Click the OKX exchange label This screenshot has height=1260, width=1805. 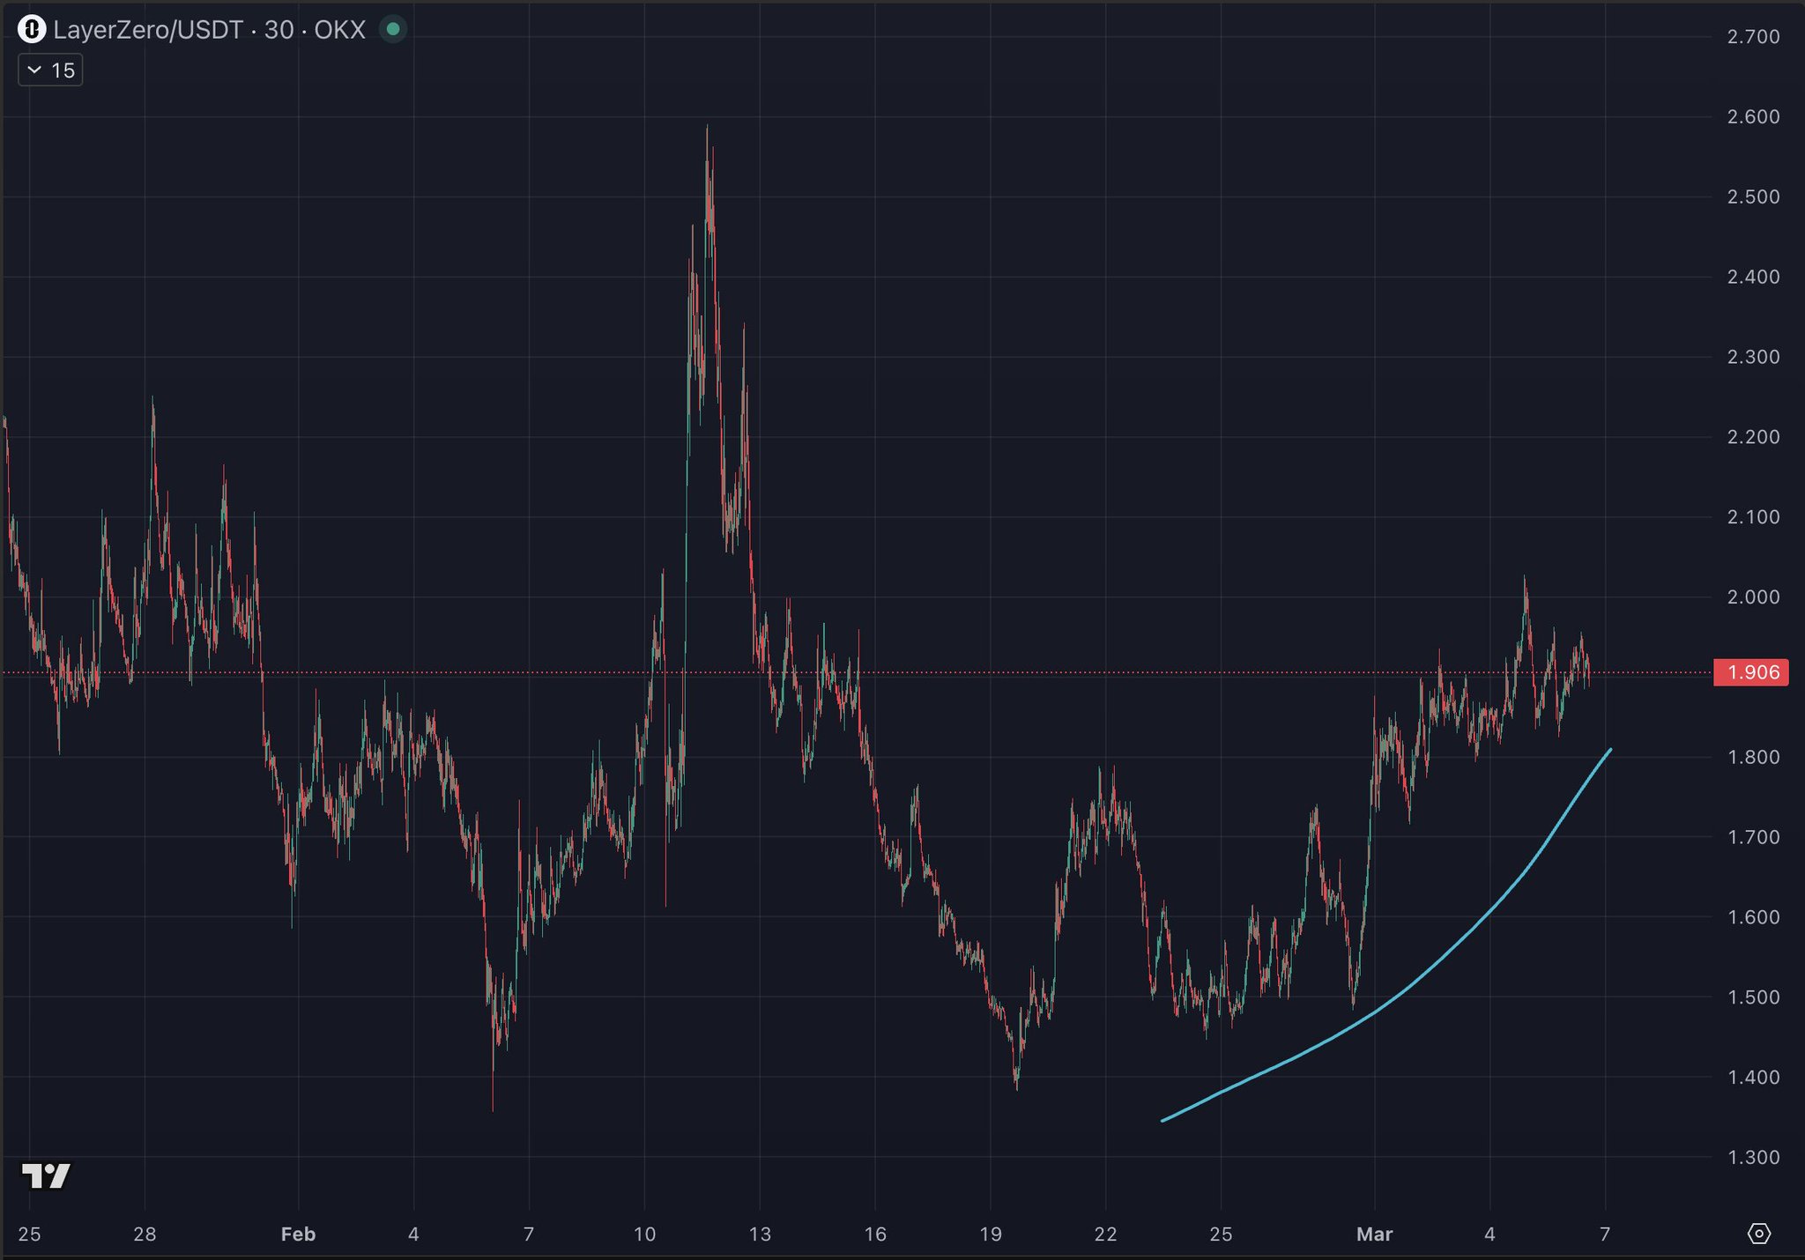click(339, 30)
